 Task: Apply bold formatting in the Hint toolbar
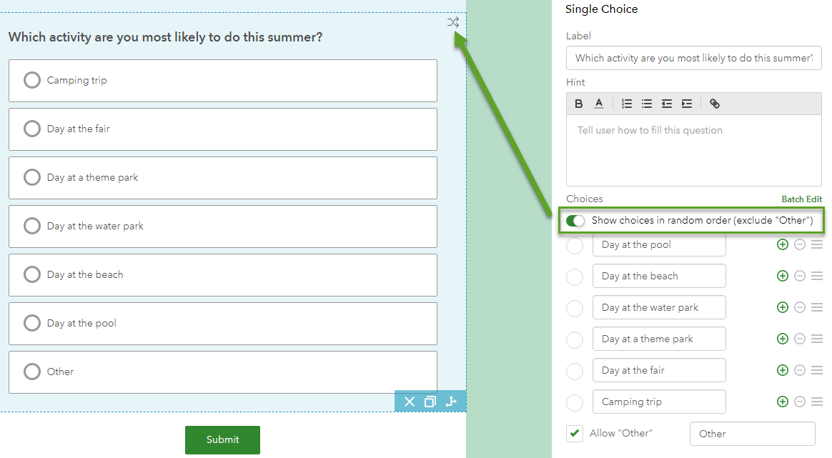(579, 103)
